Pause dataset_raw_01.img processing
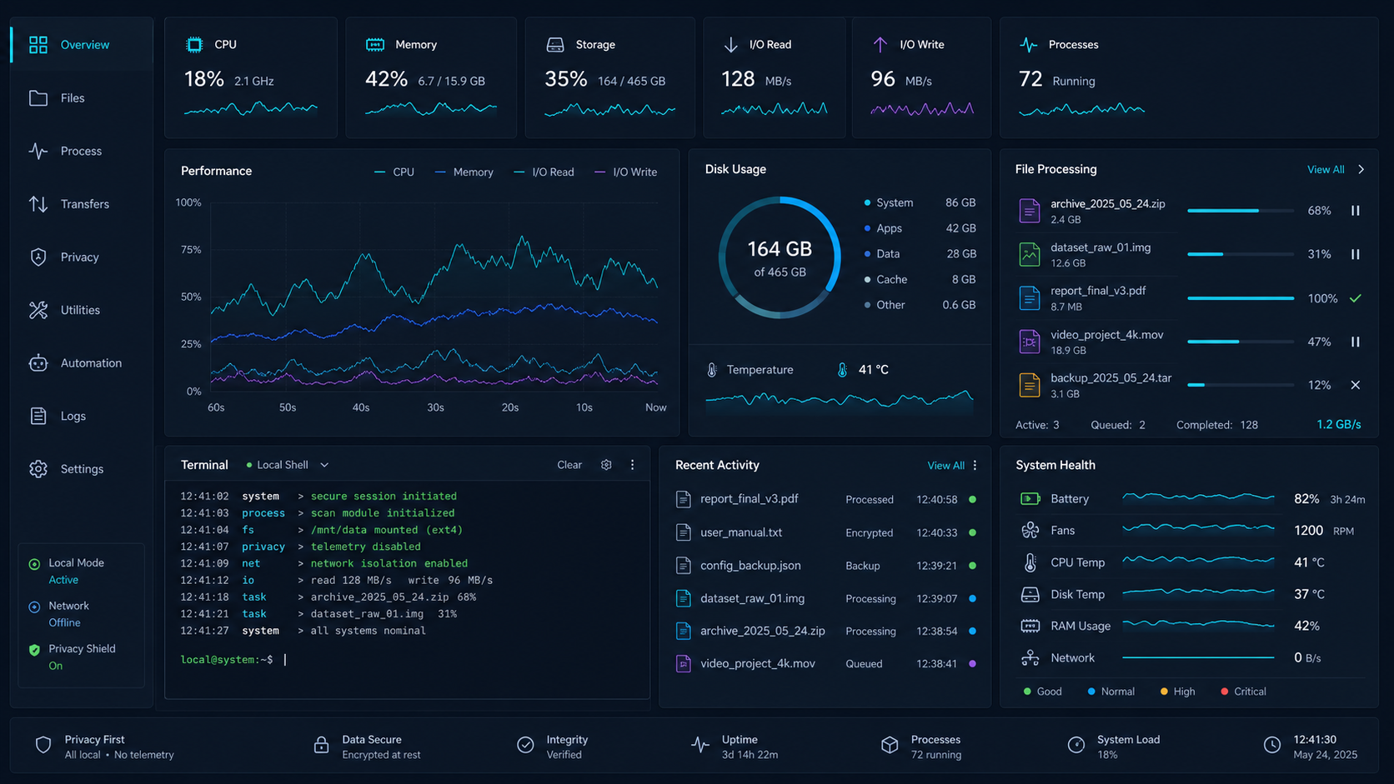This screenshot has height=784, width=1394. [1356, 254]
